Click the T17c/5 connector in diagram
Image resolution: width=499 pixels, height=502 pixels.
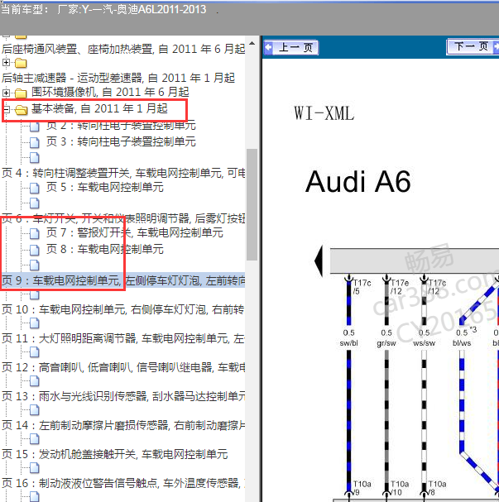pyautogui.click(x=362, y=287)
